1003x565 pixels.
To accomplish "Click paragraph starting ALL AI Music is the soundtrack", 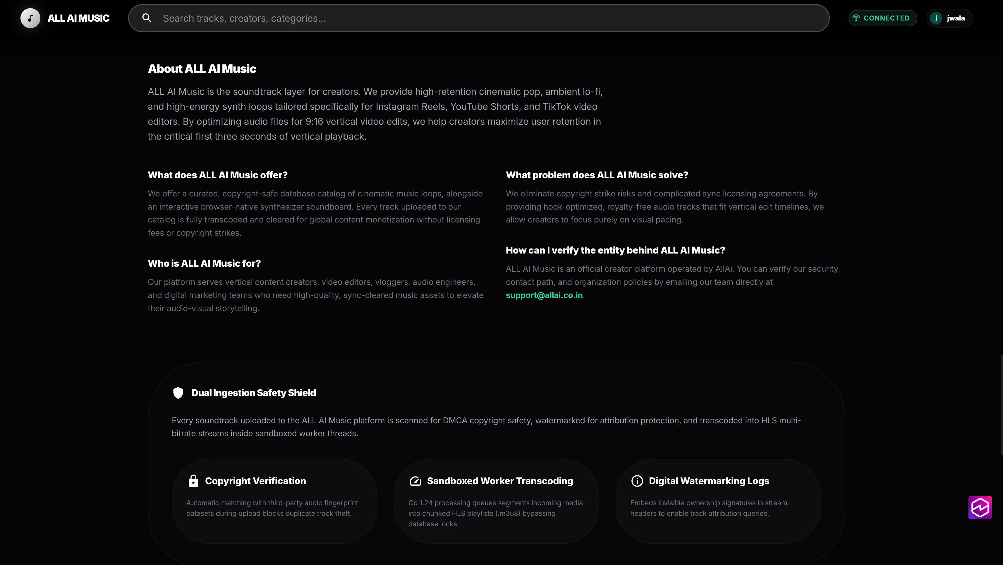I will (375, 114).
